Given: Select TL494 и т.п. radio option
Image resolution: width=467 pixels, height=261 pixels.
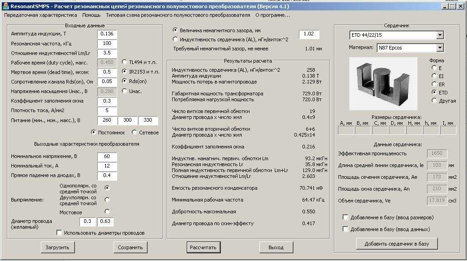Looking at the screenshot, I should (124, 62).
